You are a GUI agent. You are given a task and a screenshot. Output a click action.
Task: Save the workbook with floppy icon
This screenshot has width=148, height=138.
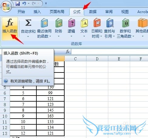click(x=18, y=4)
